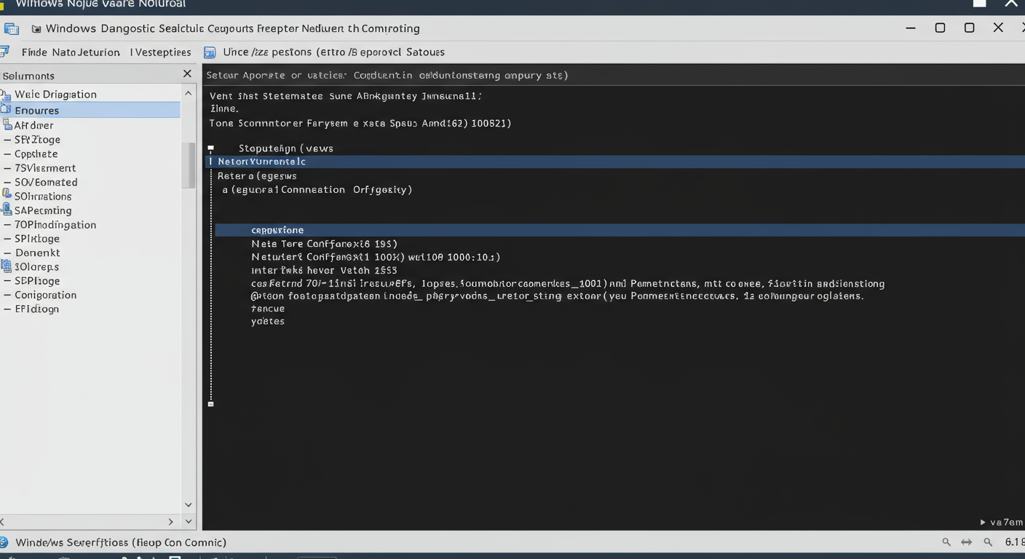Expand the 'SPIrtoge' tree entry
This screenshot has height=559, width=1025.
click(x=7, y=239)
